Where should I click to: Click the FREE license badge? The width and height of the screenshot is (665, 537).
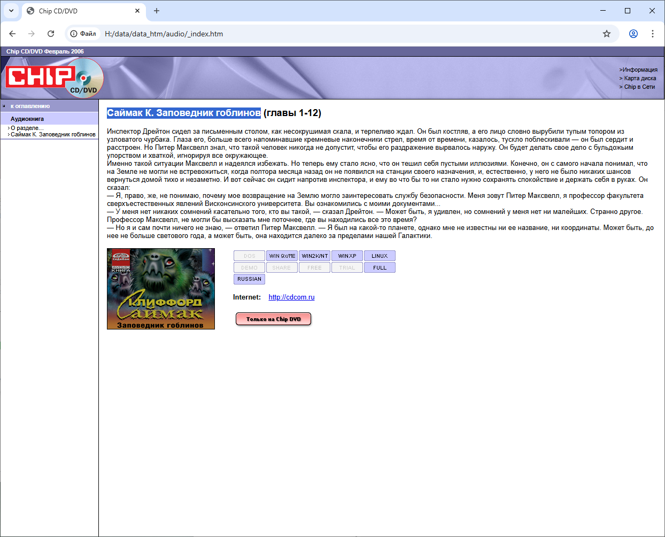click(x=314, y=267)
